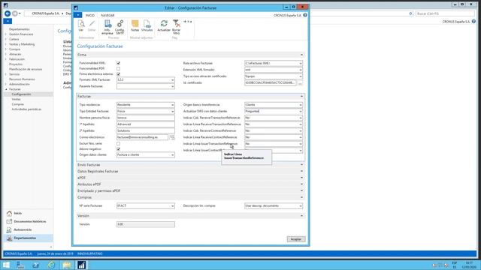The width and height of the screenshot is (481, 270).
Task: Select Ventas y Marketing in navigation tree
Action: 22,44
